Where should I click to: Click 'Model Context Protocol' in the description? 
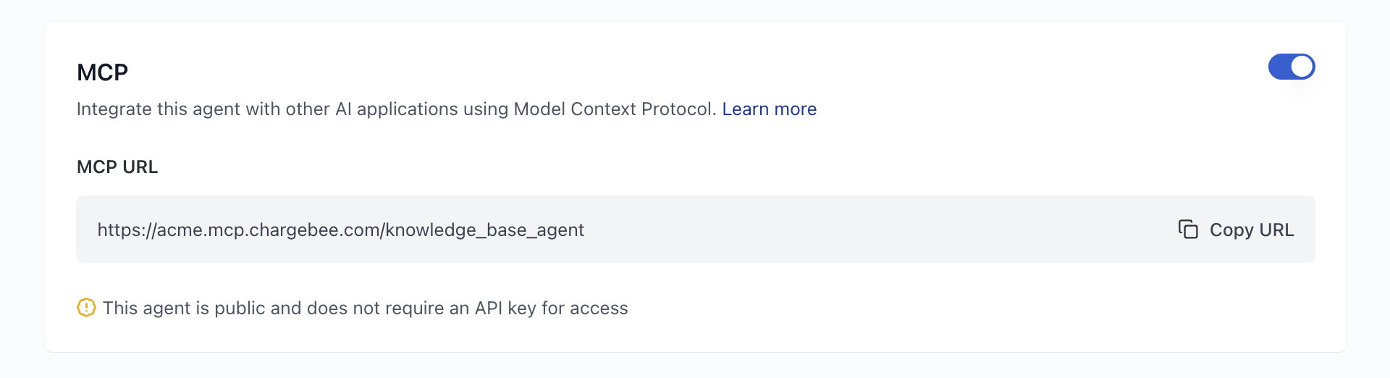coord(615,109)
